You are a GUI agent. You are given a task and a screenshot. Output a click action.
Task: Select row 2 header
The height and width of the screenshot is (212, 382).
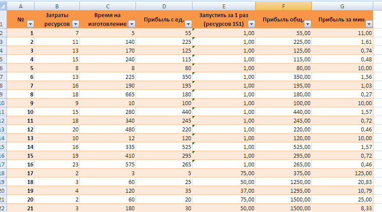(3, 33)
